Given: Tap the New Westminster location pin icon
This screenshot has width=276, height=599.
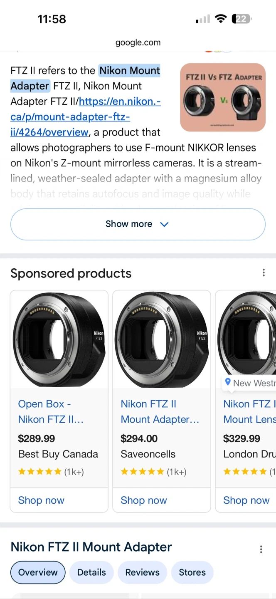Looking at the screenshot, I should pyautogui.click(x=228, y=382).
